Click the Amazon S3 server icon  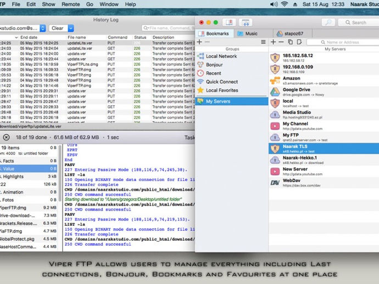pos(275,81)
